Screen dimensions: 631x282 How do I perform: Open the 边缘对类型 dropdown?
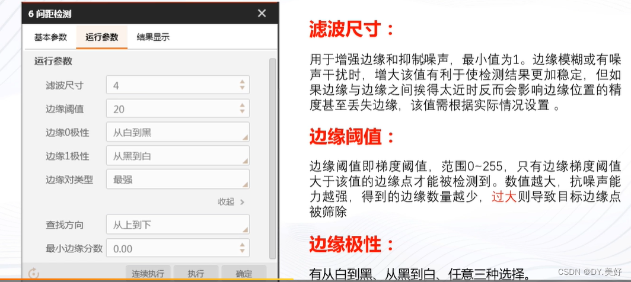coord(178,179)
